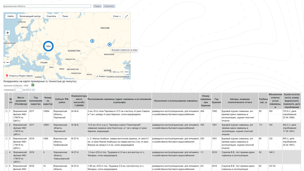Viewport: 304px width, 171px height.
Task: Click the Назначение и использование скважины header
Action: [x=176, y=101]
